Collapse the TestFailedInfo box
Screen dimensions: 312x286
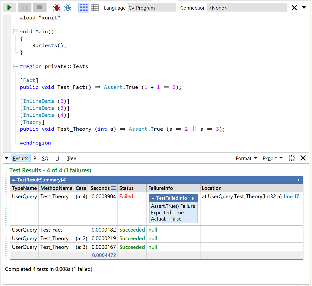153,198
